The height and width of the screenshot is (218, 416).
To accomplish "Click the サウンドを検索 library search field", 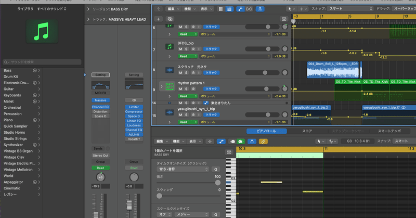I will pos(42,62).
